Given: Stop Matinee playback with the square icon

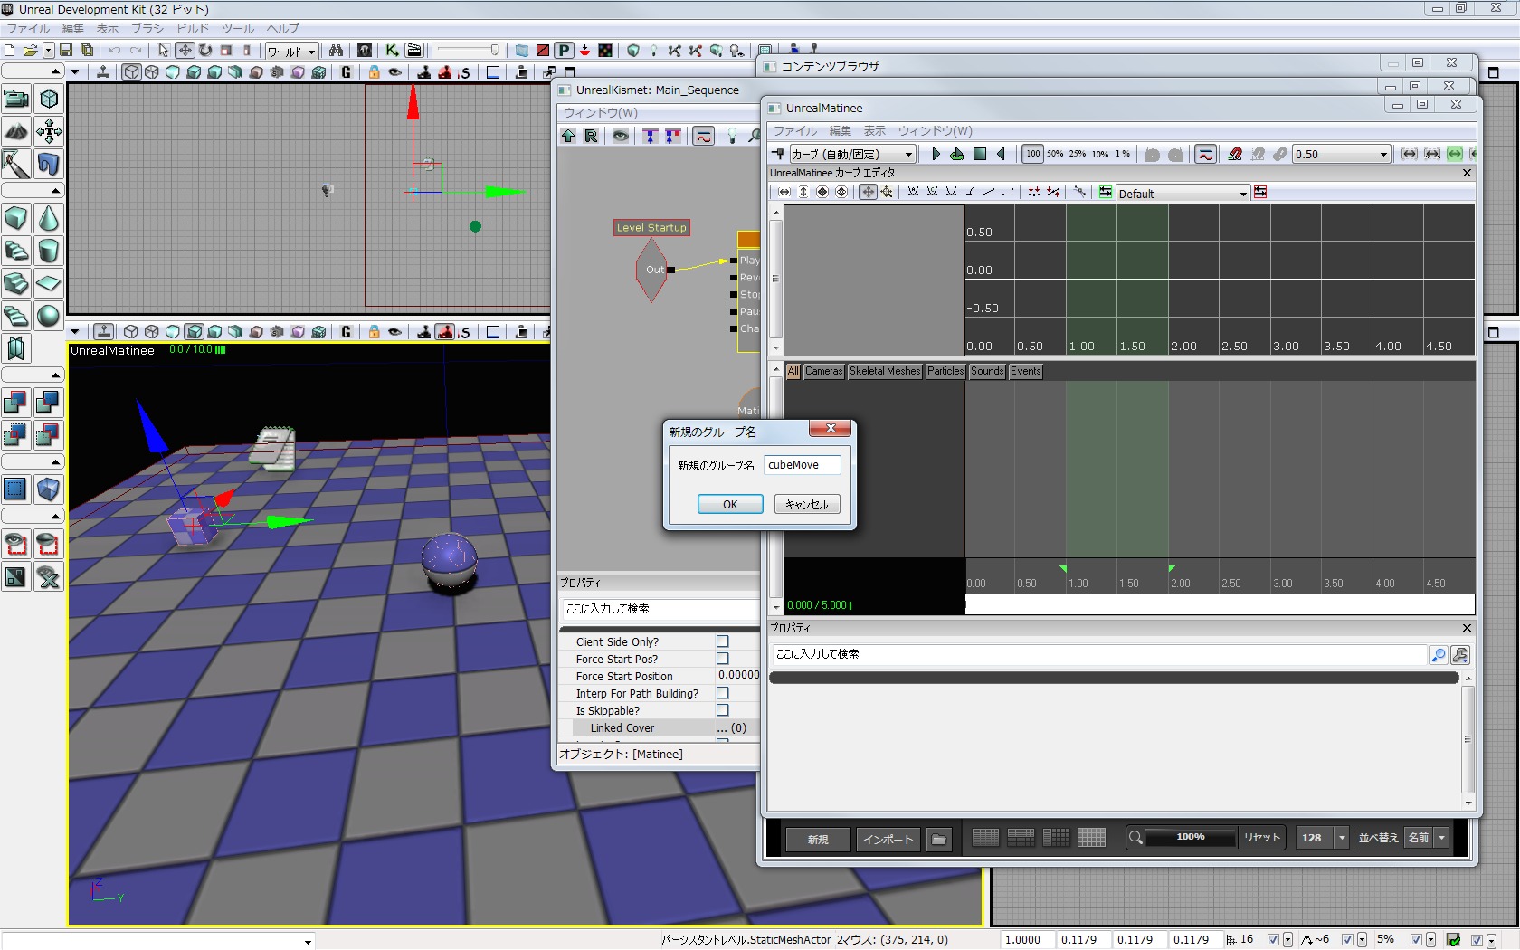Looking at the screenshot, I should point(979,154).
